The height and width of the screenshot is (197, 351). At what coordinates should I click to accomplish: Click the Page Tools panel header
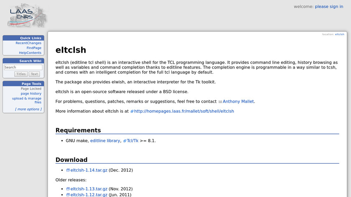(x=23, y=83)
